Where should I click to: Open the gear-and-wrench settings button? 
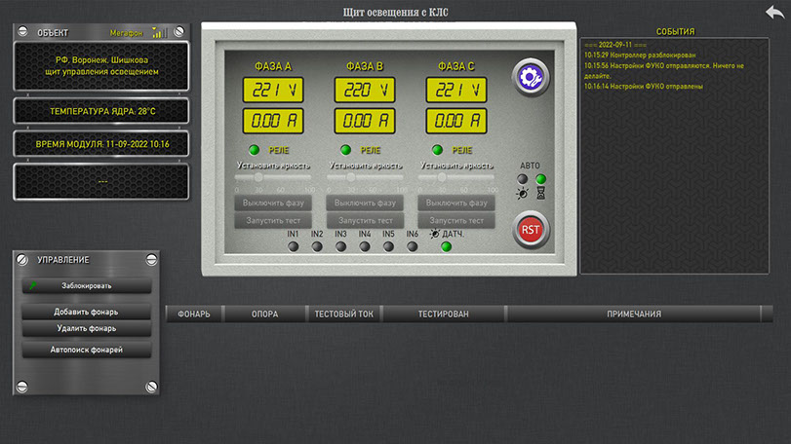[x=532, y=76]
